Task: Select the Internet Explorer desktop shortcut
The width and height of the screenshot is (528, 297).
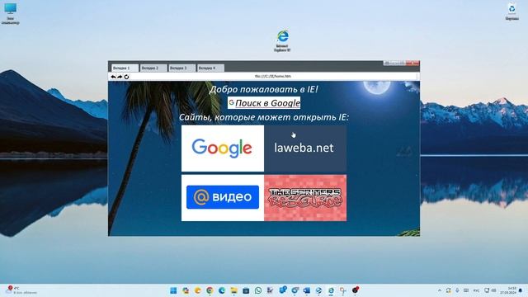Action: coord(282,40)
